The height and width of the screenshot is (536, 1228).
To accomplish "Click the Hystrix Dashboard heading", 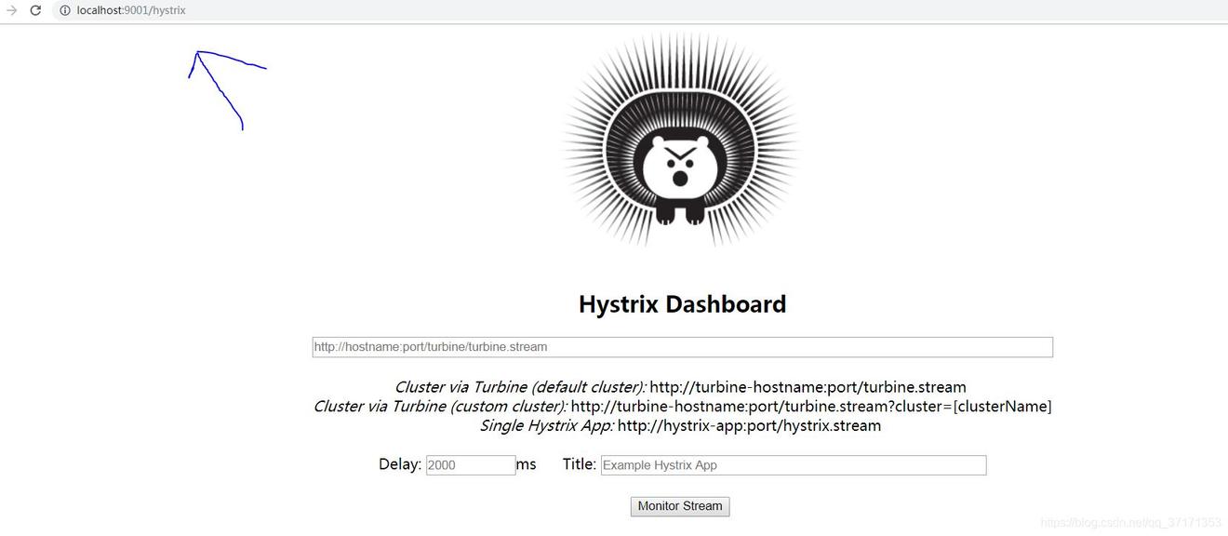I will point(682,304).
